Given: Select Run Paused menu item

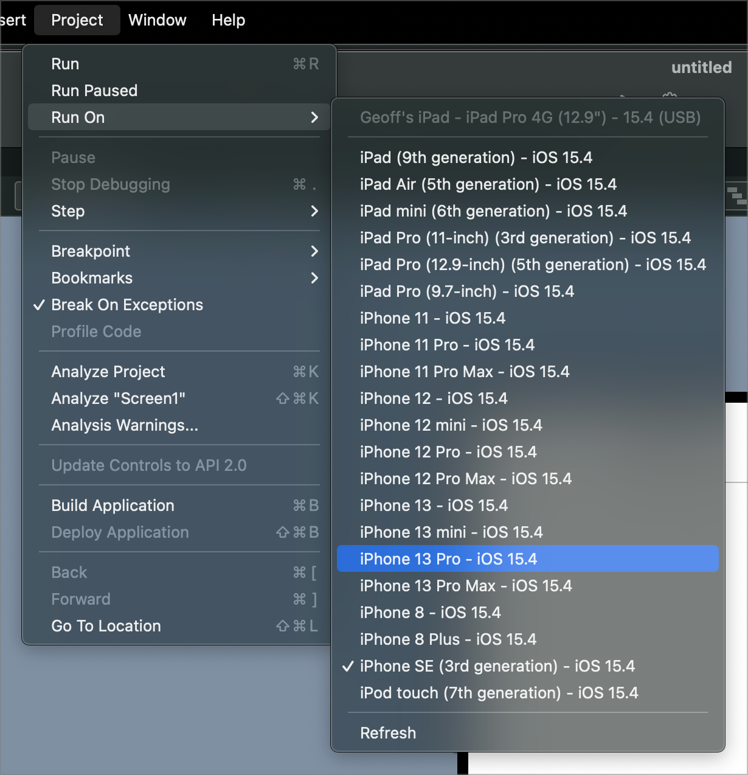Looking at the screenshot, I should 94,91.
